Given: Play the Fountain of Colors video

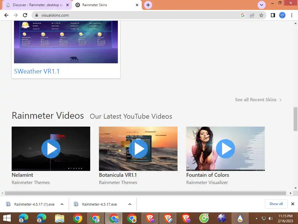Looking at the screenshot, I should pyautogui.click(x=226, y=148).
